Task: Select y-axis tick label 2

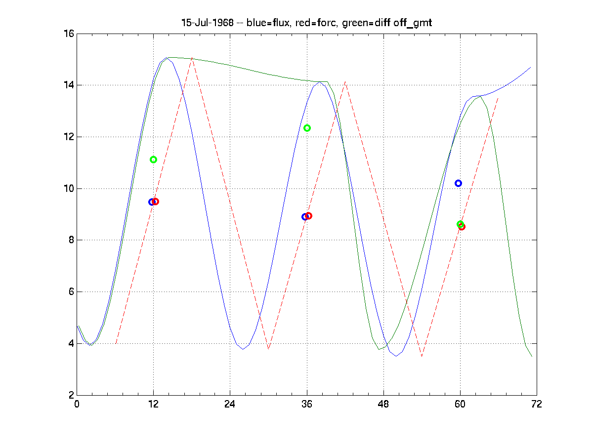Action: pyautogui.click(x=70, y=395)
